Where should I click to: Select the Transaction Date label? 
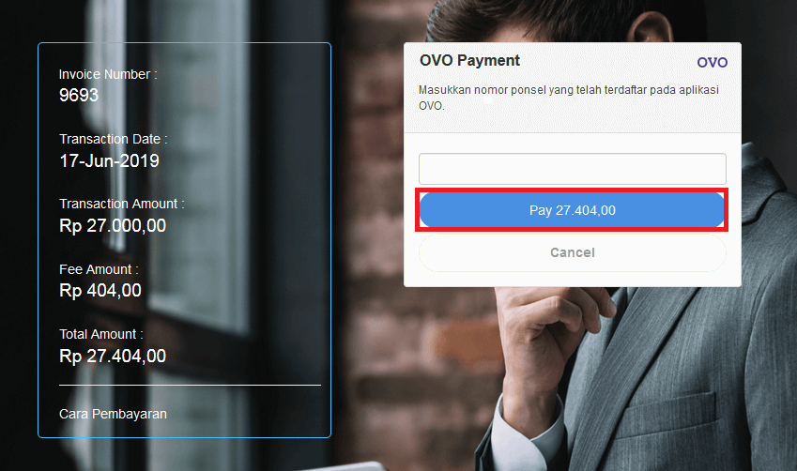click(x=114, y=139)
